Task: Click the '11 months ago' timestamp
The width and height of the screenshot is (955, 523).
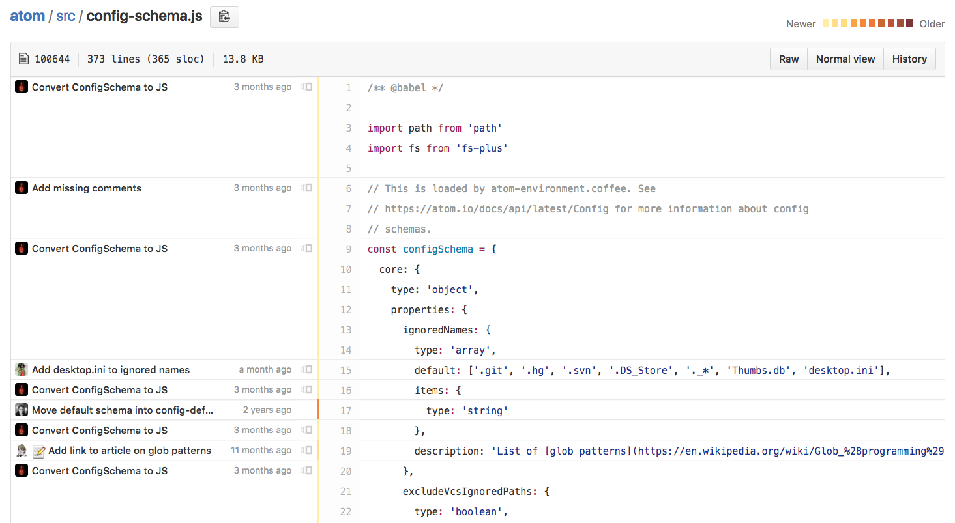Action: (x=261, y=450)
